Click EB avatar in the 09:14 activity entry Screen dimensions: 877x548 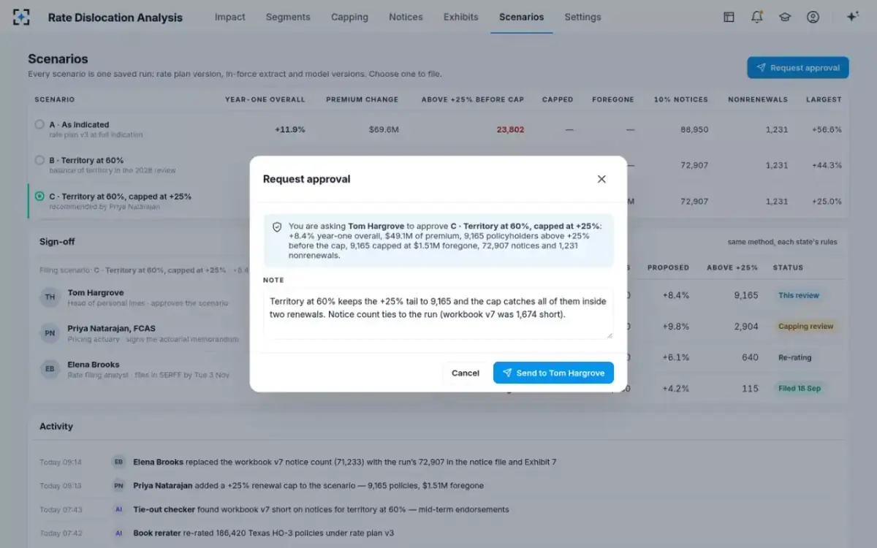coord(118,462)
